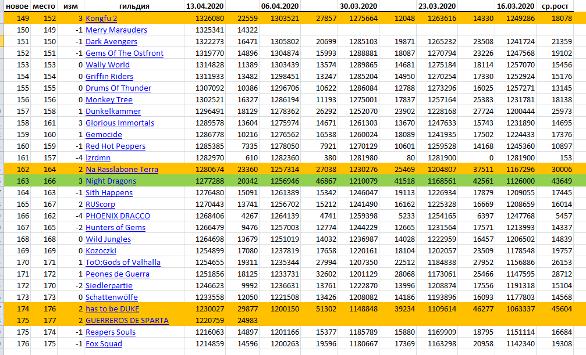Open the Gemocide guild link
This screenshot has height=355, width=586.
(104, 134)
